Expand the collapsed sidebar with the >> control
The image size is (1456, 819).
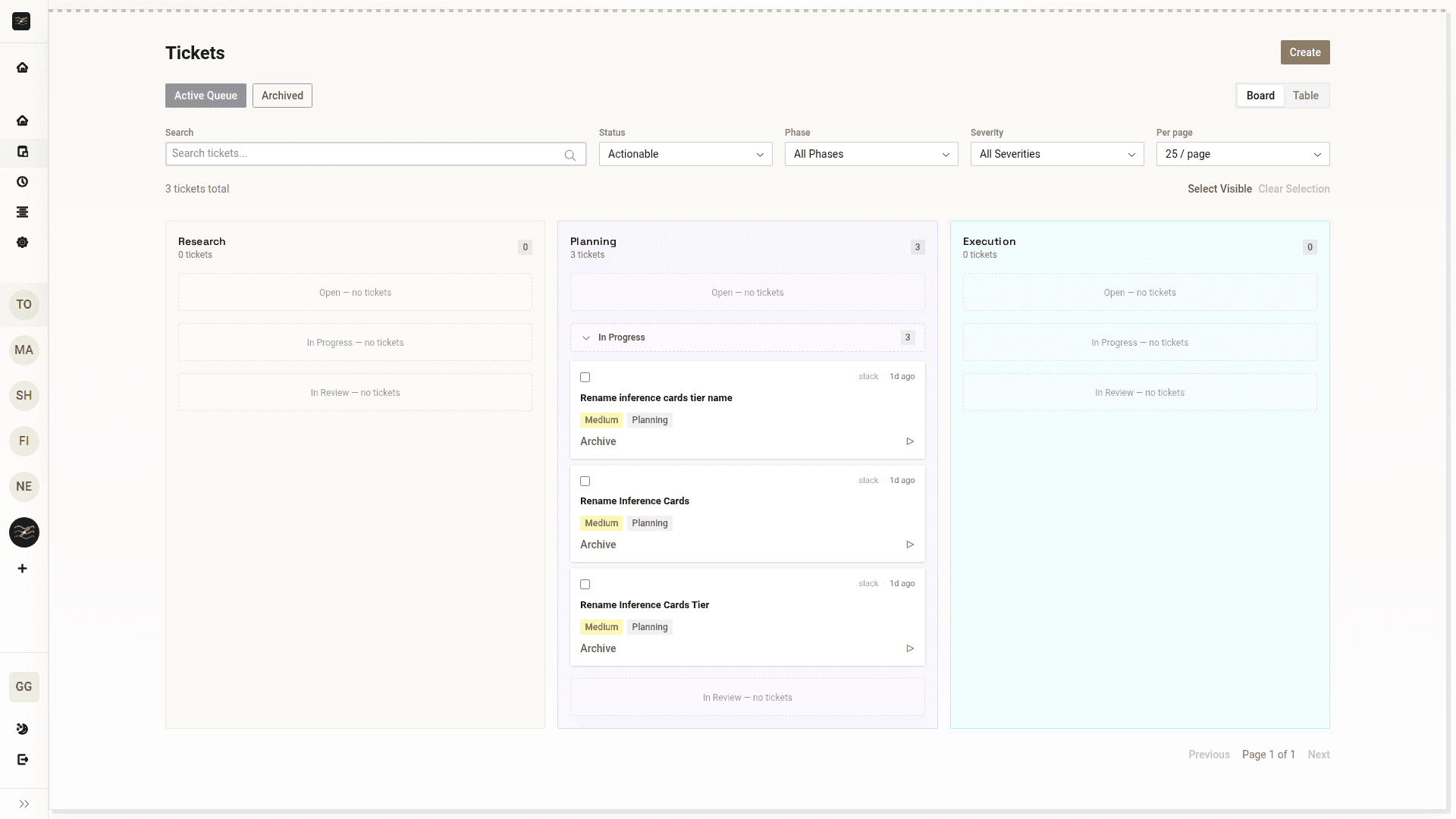pos(24,804)
